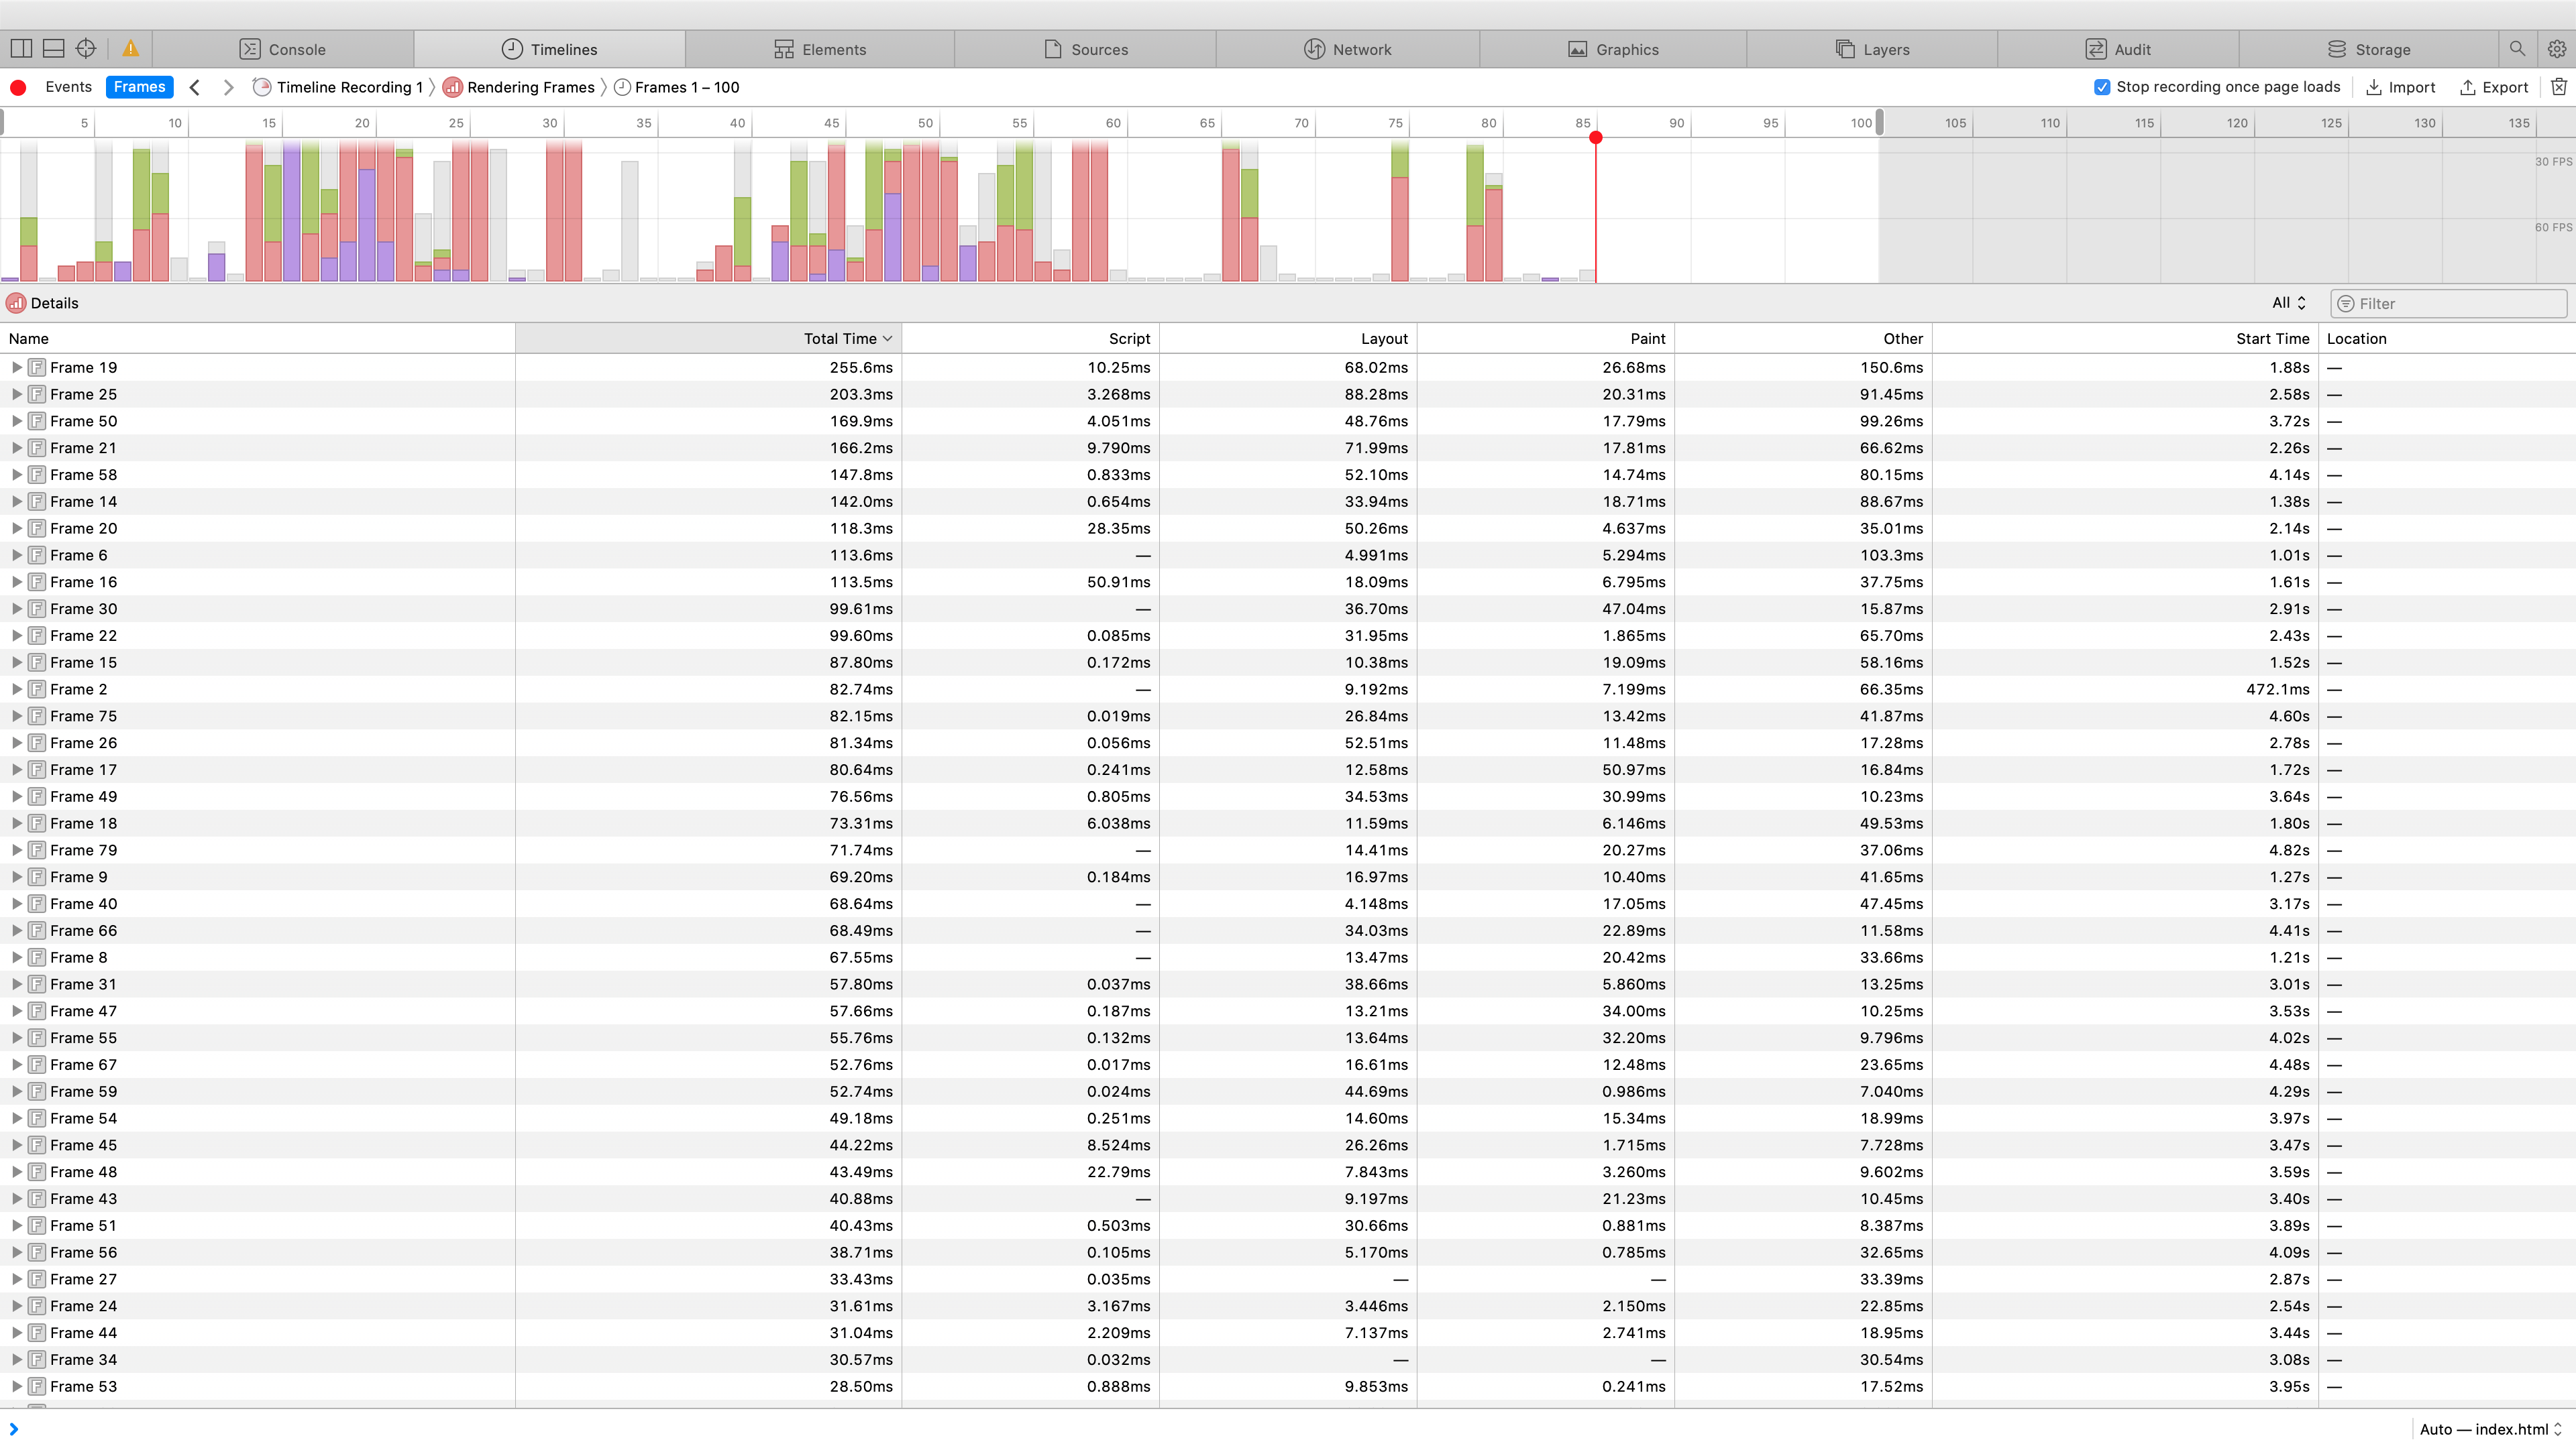Navigate back with the left chevron arrow
Viewport: 2576px width, 1448px height.
pyautogui.click(x=194, y=87)
